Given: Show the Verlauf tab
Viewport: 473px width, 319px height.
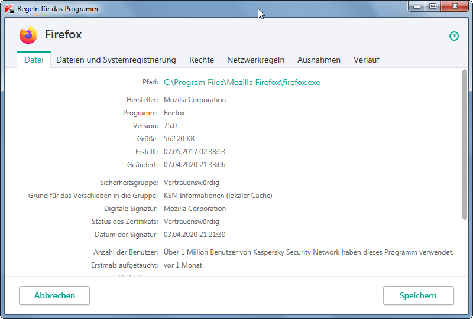Looking at the screenshot, I should click(x=366, y=60).
